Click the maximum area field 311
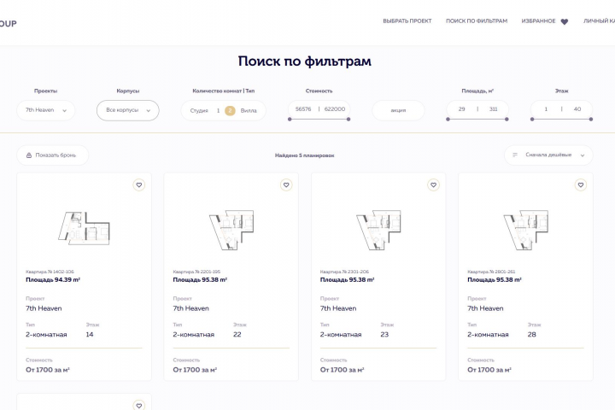Screen dimensions: 615x410 click(494, 109)
